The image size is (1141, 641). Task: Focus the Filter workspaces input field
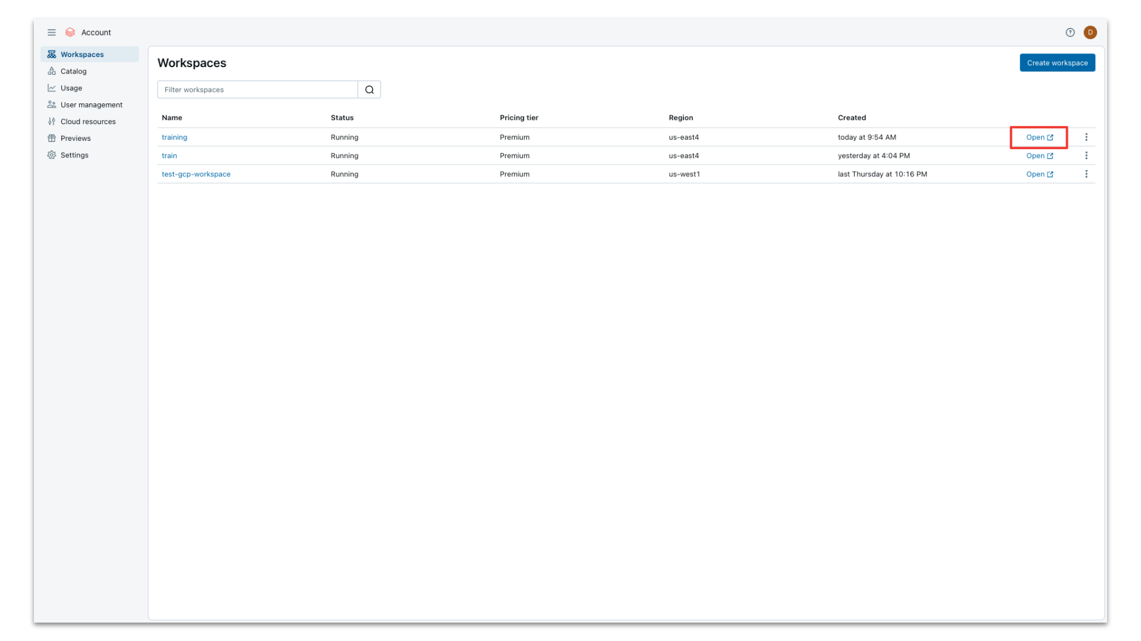pos(257,90)
